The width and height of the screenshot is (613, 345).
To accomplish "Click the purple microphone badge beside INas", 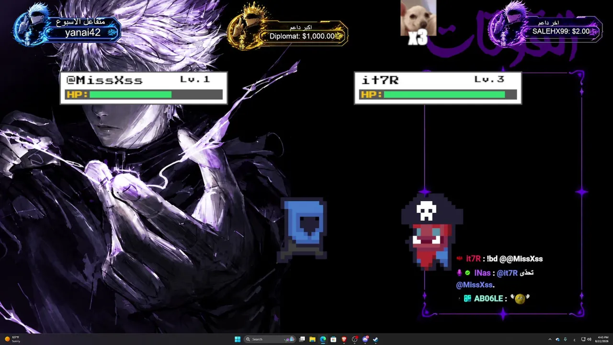I will pyautogui.click(x=459, y=273).
